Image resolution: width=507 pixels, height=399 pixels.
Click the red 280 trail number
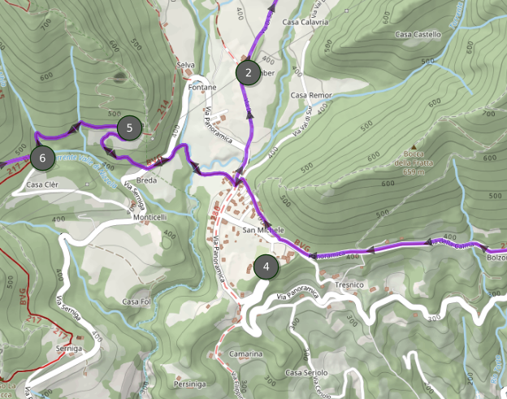pos(215,214)
